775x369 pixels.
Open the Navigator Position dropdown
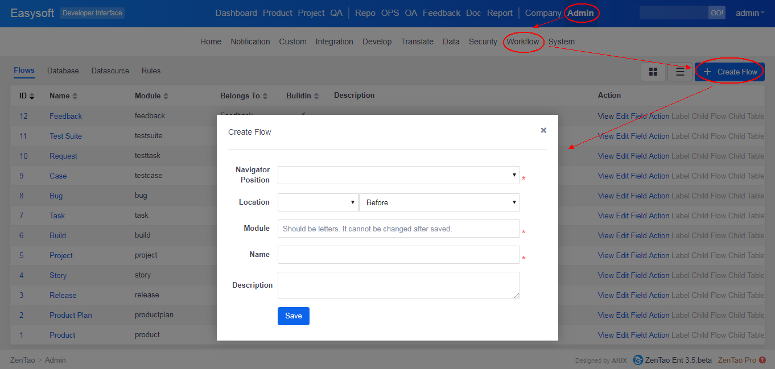coord(398,175)
